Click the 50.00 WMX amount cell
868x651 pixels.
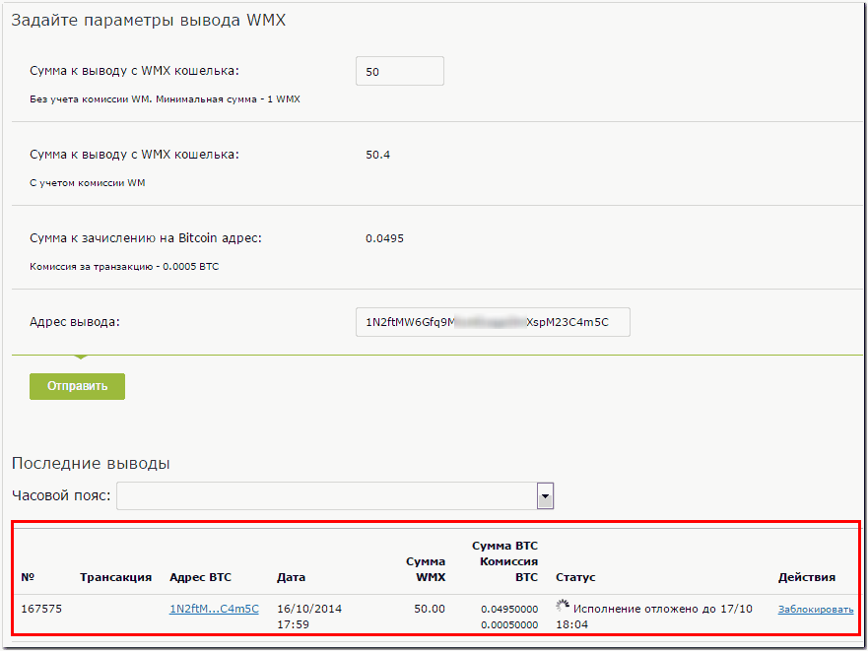click(x=430, y=609)
